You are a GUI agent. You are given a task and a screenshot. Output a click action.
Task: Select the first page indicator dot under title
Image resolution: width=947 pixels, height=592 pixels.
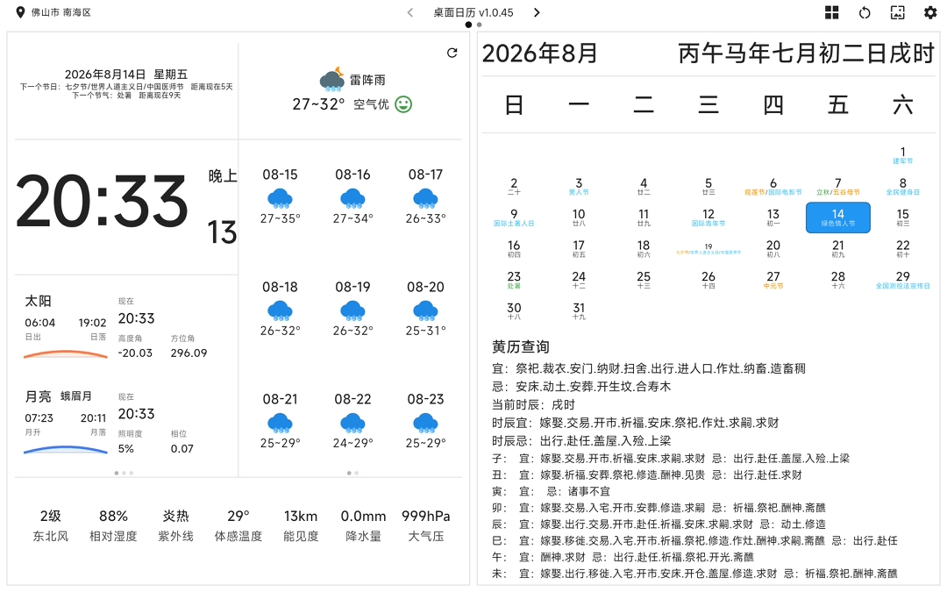click(x=468, y=25)
